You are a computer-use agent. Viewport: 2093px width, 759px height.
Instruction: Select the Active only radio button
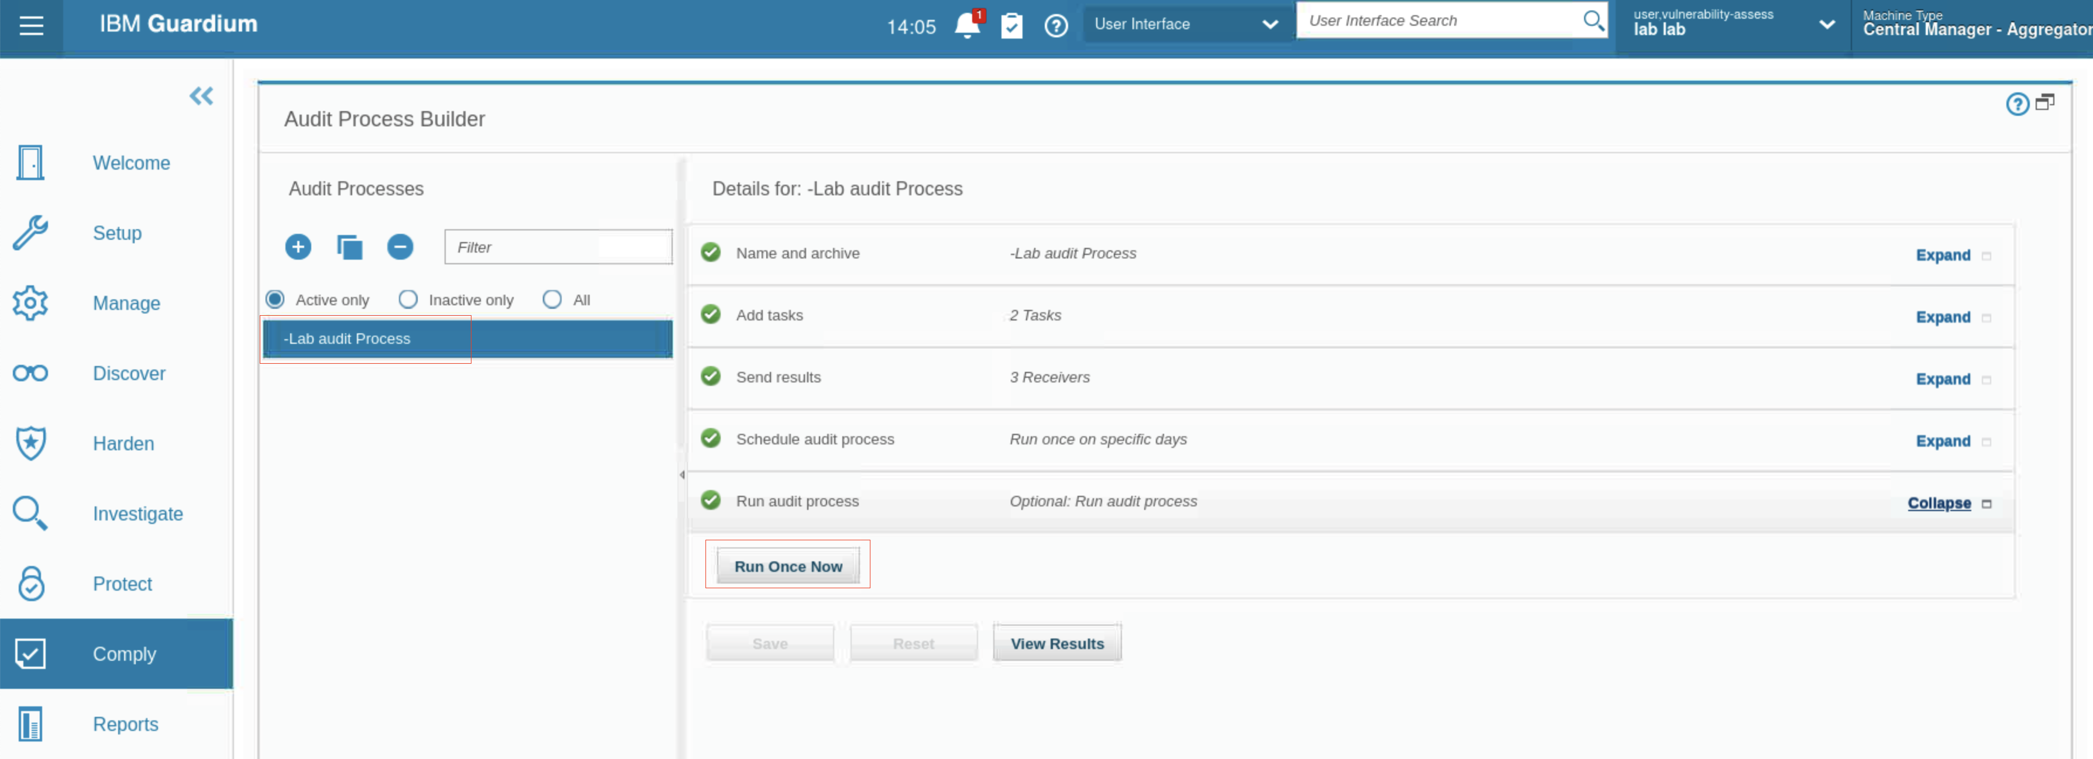276,299
